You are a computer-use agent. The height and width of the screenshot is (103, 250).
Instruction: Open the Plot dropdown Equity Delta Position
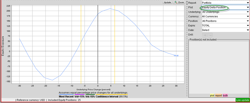(225, 7)
